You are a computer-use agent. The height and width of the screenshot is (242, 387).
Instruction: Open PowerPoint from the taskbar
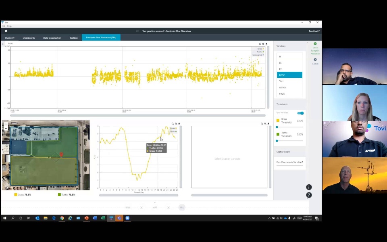[86, 218]
